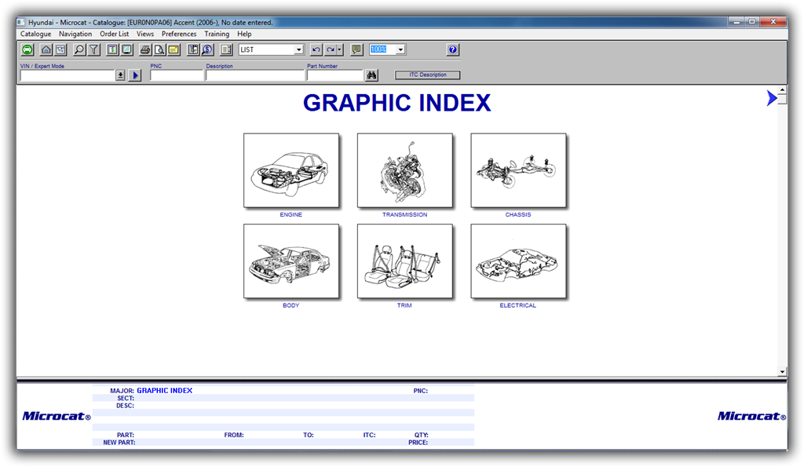Maximize the Microcat window
The image size is (804, 467).
pos(751,21)
